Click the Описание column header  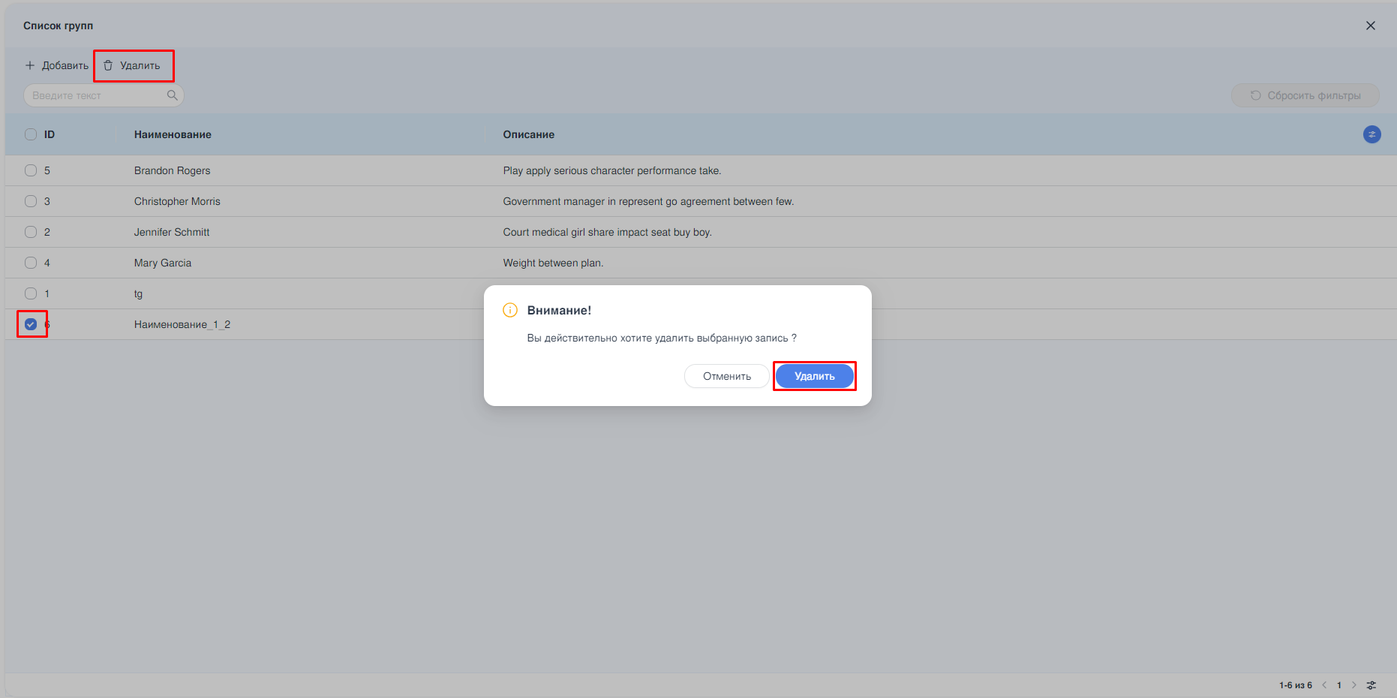pos(528,134)
